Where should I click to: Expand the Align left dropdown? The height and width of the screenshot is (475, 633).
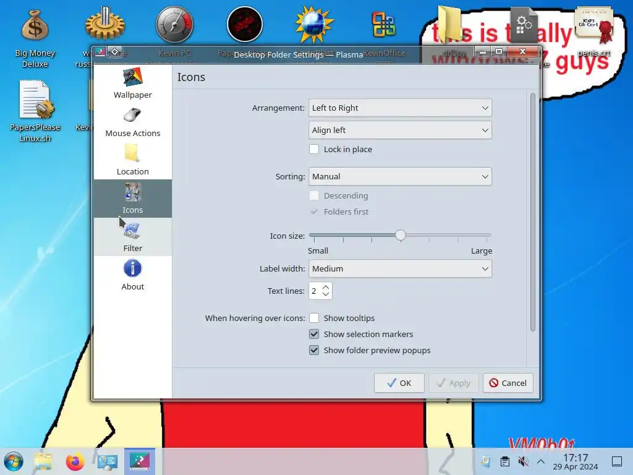400,130
